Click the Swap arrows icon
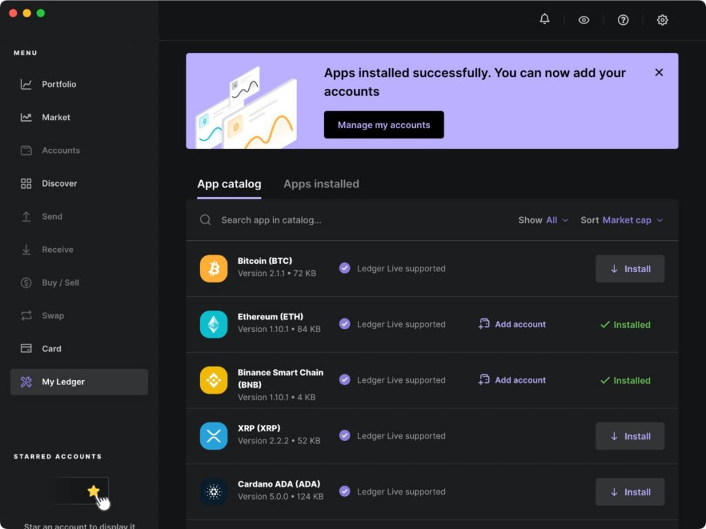Viewport: 706px width, 529px height. 26,315
